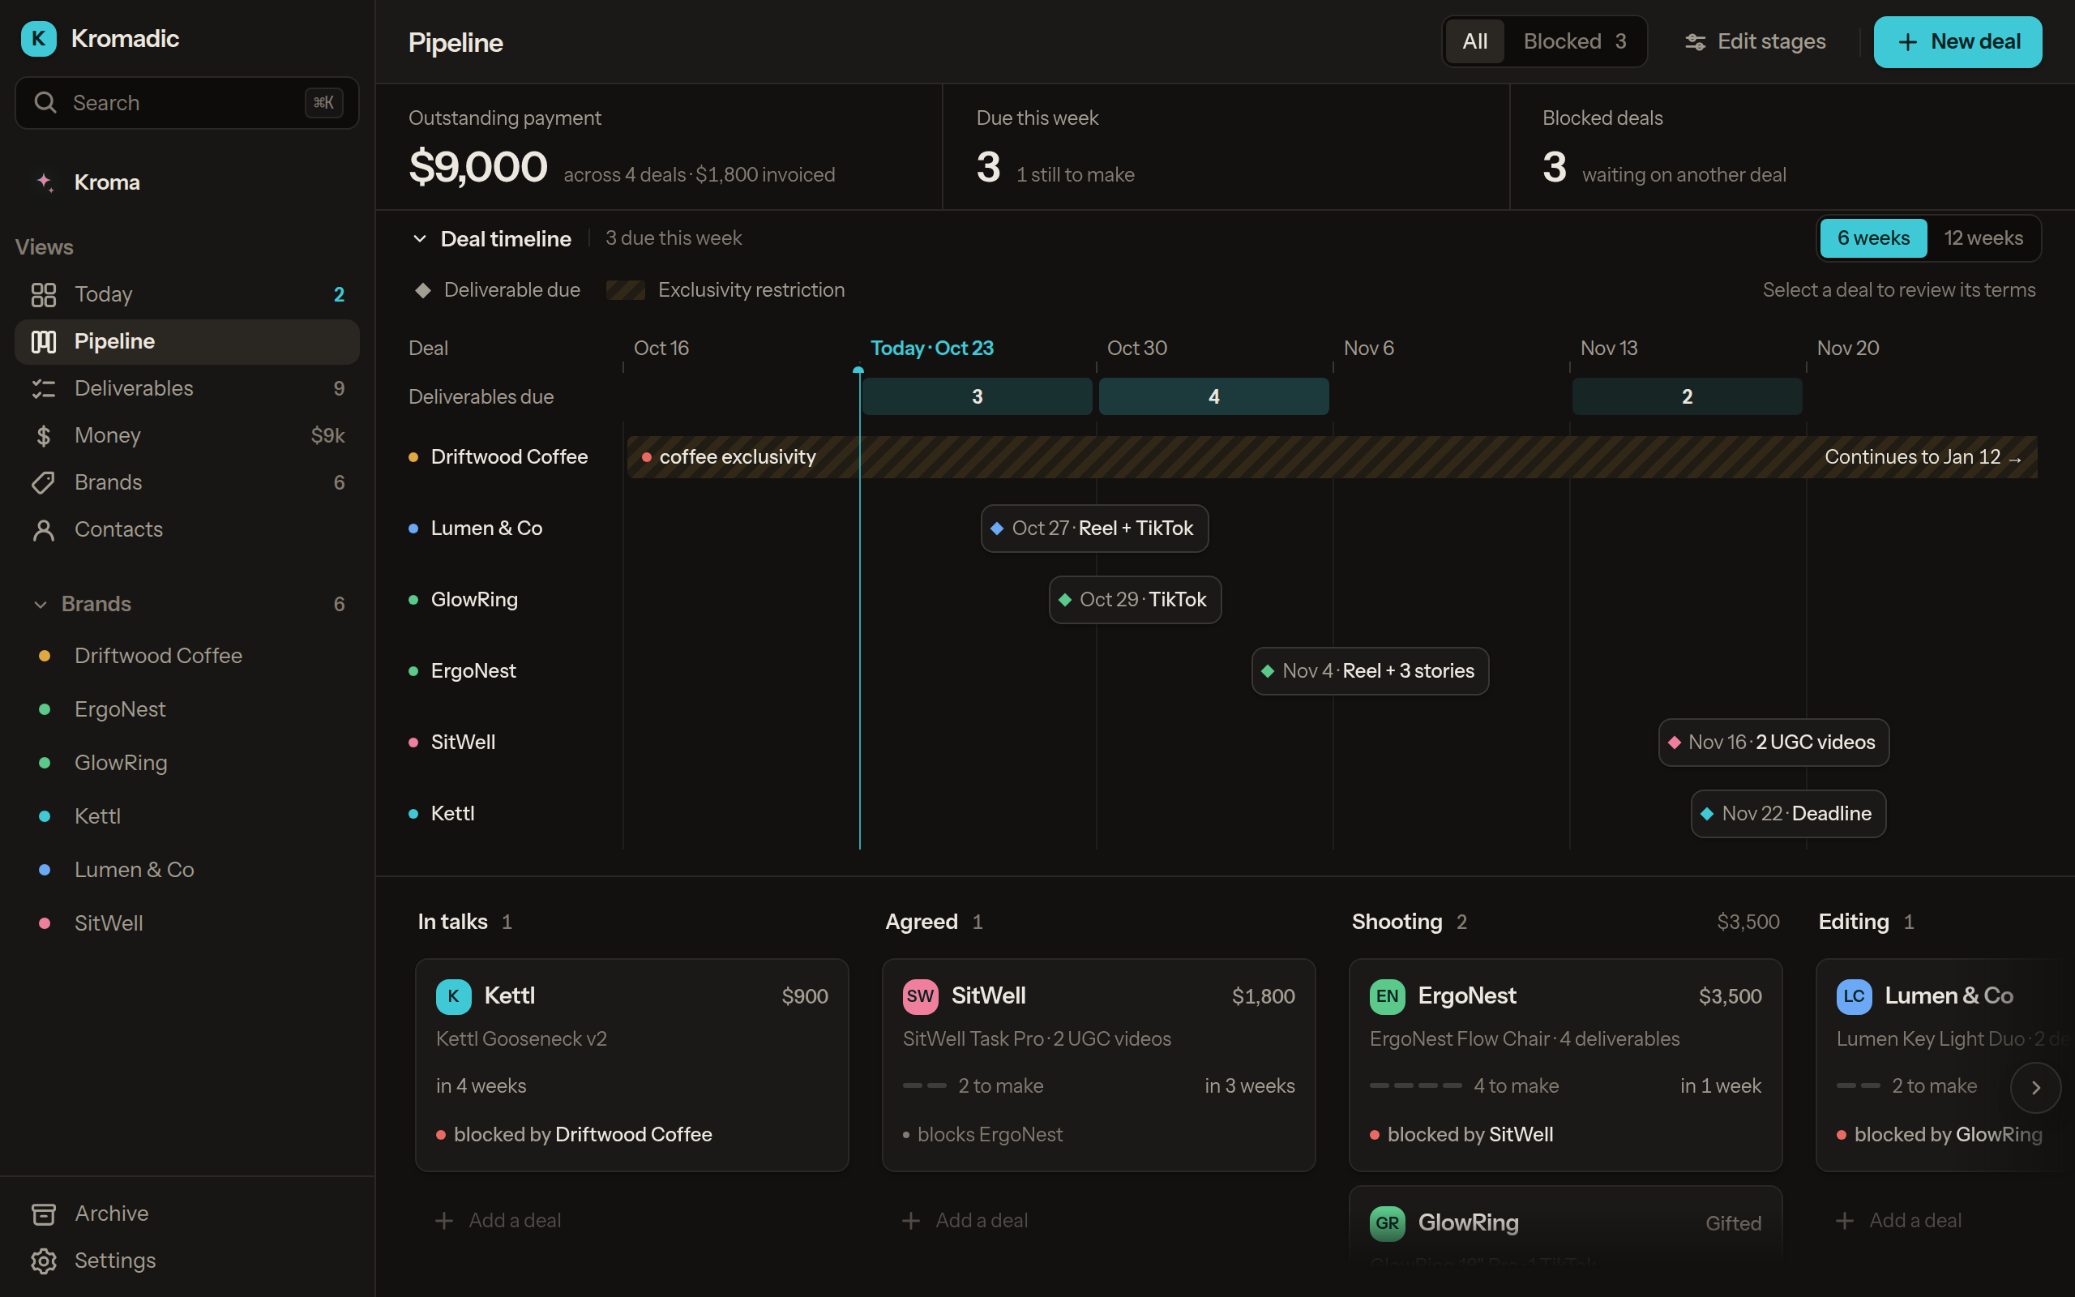Screen dimensions: 2075x1297
Task: Focus the Search input field
Action: (x=187, y=103)
